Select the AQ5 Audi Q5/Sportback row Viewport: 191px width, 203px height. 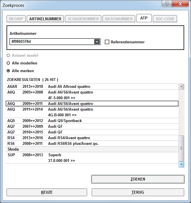point(92,121)
